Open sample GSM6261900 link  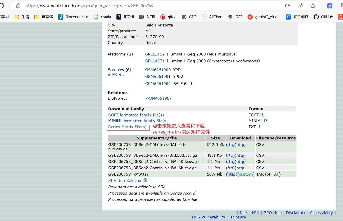(158, 70)
